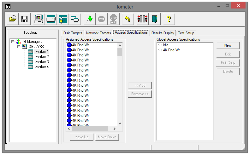The width and height of the screenshot is (249, 155).
Task: Open the Access Specifications tab
Action: (x=131, y=32)
